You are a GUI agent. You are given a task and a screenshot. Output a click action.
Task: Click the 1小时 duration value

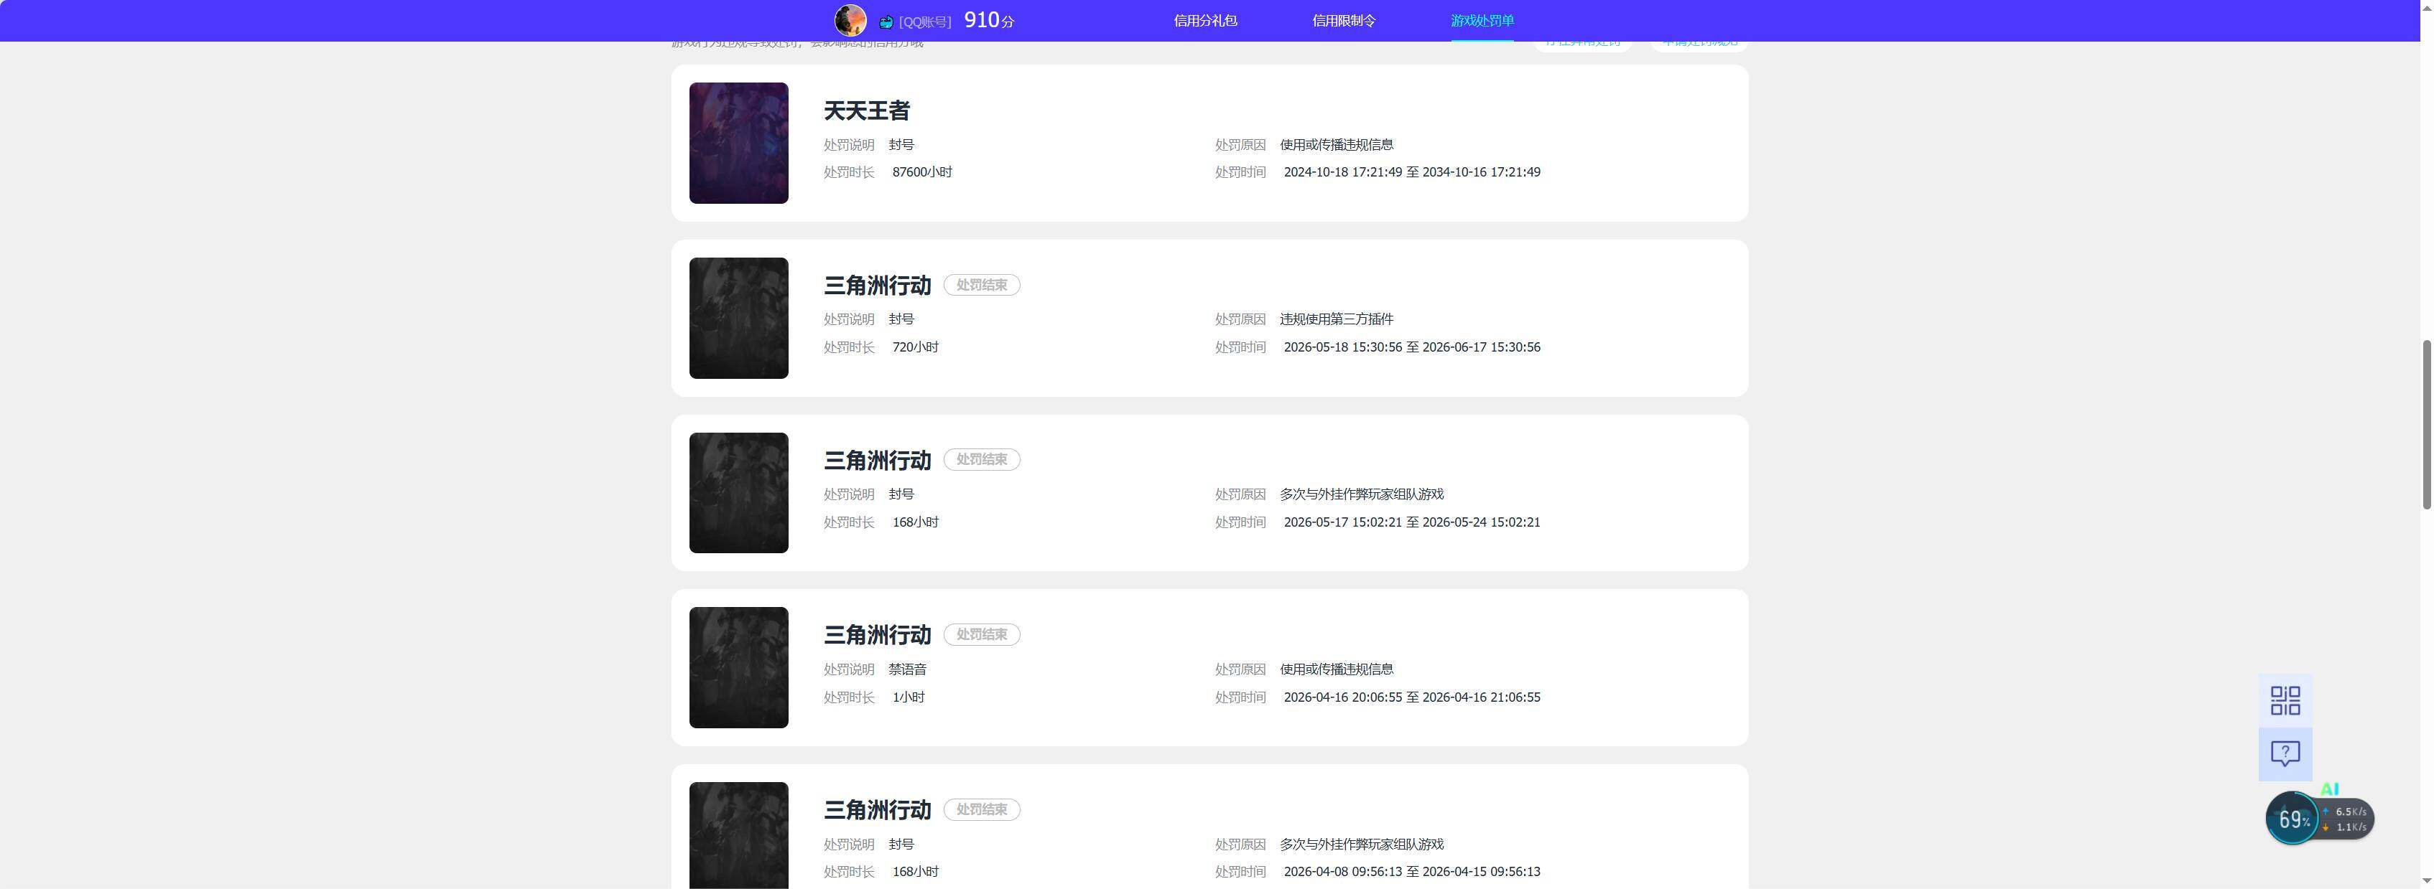[x=908, y=697]
